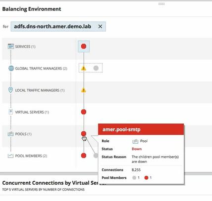
Task: Click the Pool Members row icon
Action: pyautogui.click(x=10, y=156)
